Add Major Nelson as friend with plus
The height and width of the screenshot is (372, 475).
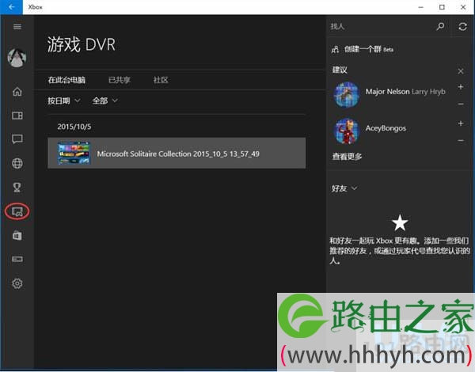tap(461, 87)
